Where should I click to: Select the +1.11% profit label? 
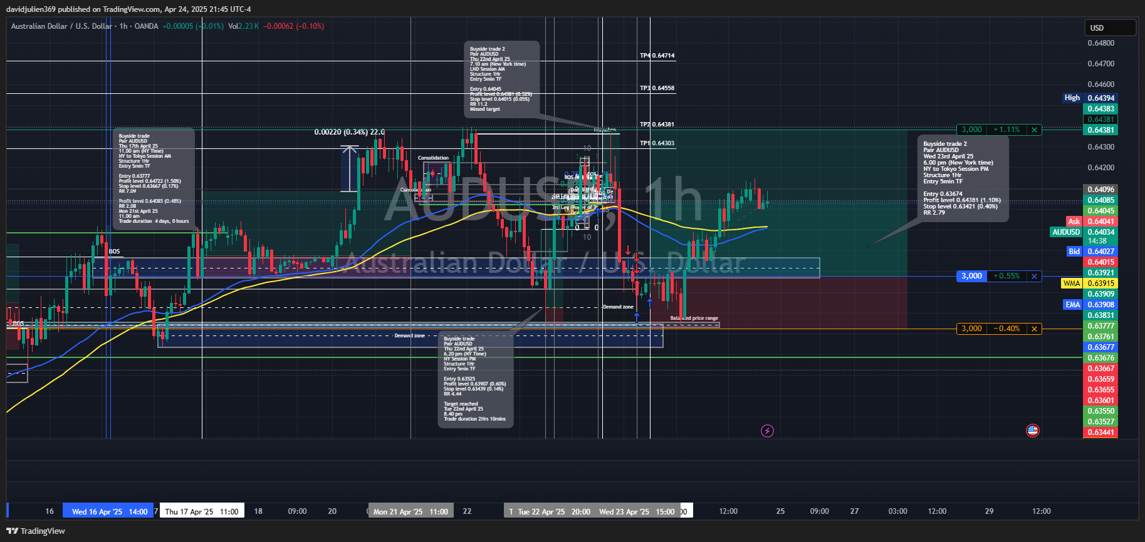[x=1006, y=130]
